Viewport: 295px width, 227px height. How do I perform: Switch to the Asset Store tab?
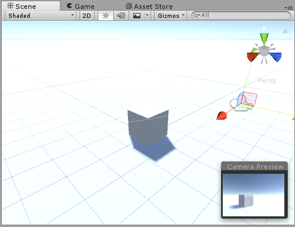(149, 7)
